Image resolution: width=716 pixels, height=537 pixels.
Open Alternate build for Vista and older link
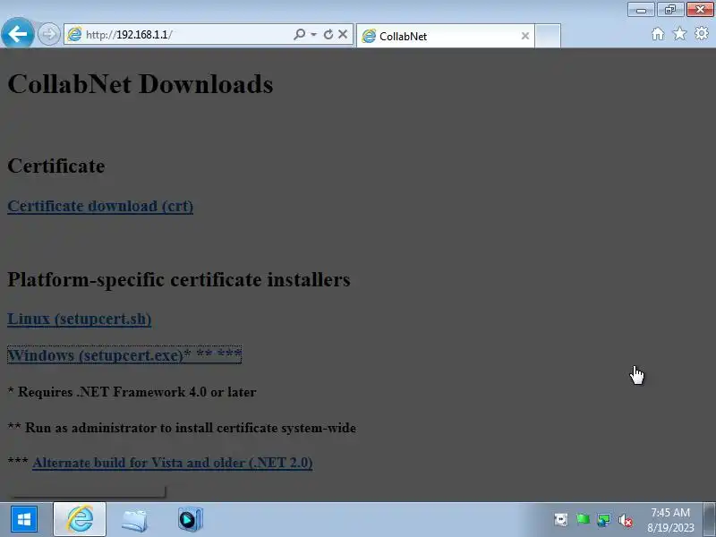173,463
